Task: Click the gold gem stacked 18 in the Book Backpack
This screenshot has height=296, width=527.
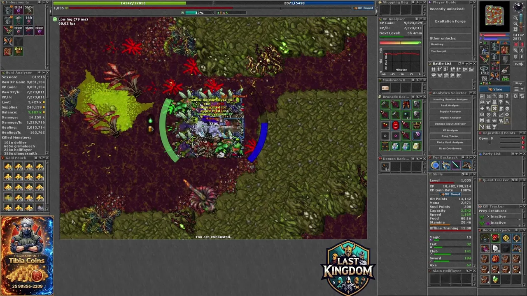Action: (x=506, y=238)
